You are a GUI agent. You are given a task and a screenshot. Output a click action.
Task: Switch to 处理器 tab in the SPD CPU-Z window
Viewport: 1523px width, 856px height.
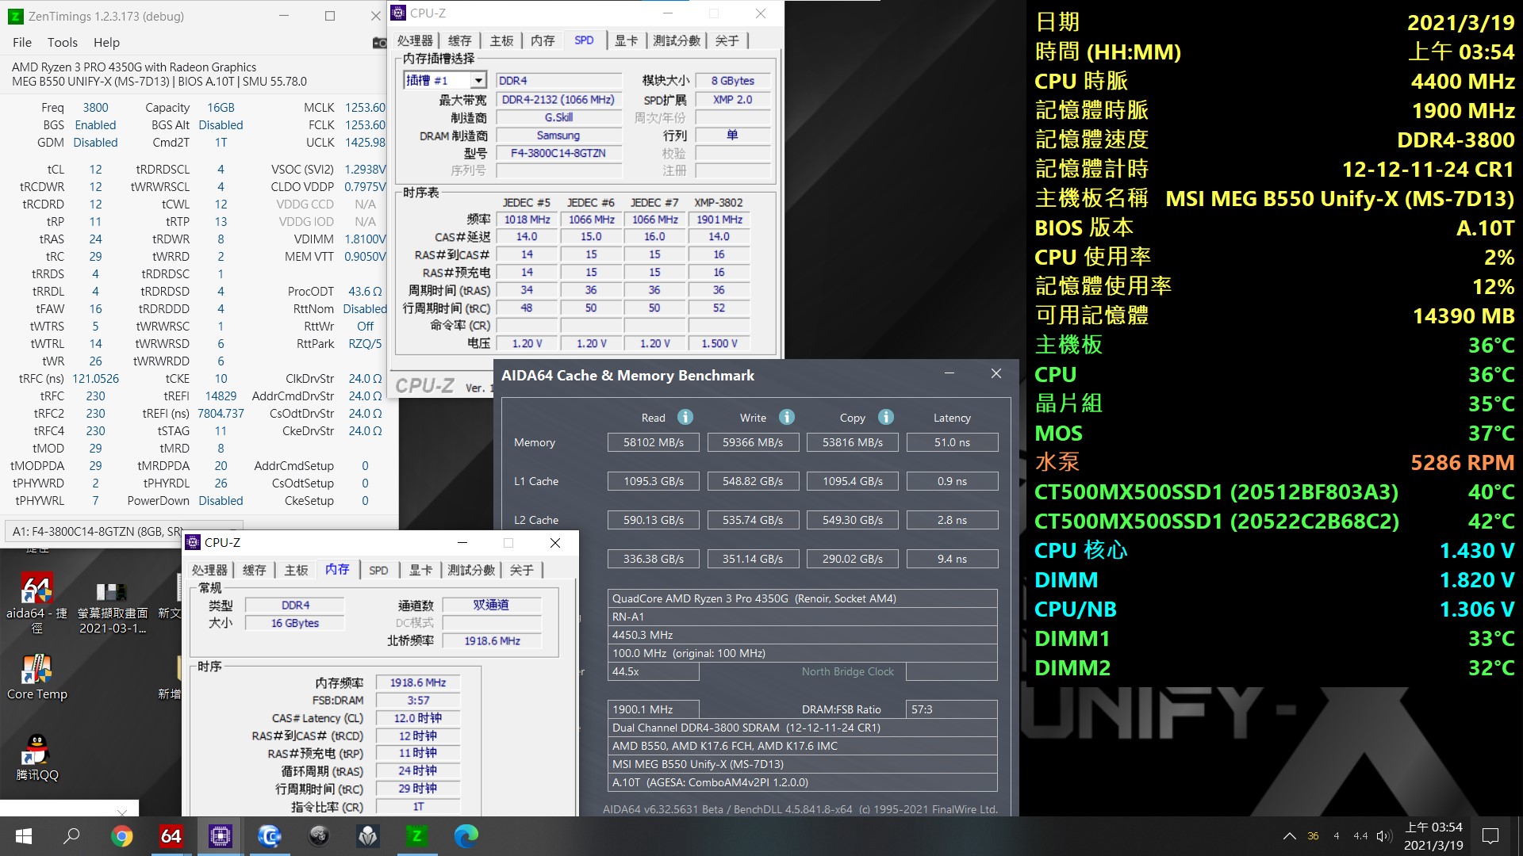coord(415,40)
